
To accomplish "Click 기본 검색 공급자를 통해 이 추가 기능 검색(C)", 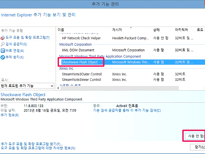I will (x=127, y=110).
